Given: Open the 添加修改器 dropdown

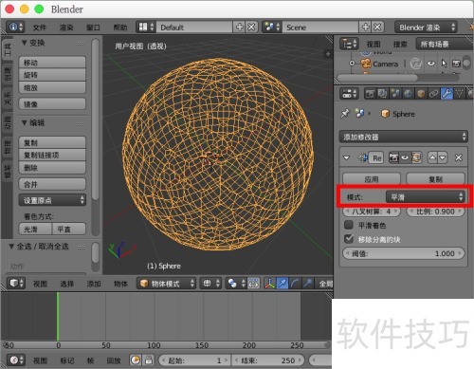Looking at the screenshot, I should pos(403,137).
